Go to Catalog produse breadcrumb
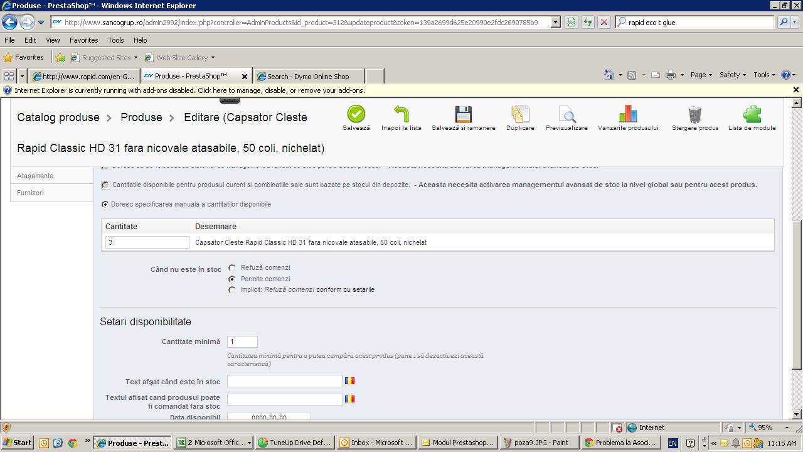The height and width of the screenshot is (452, 803). (58, 117)
